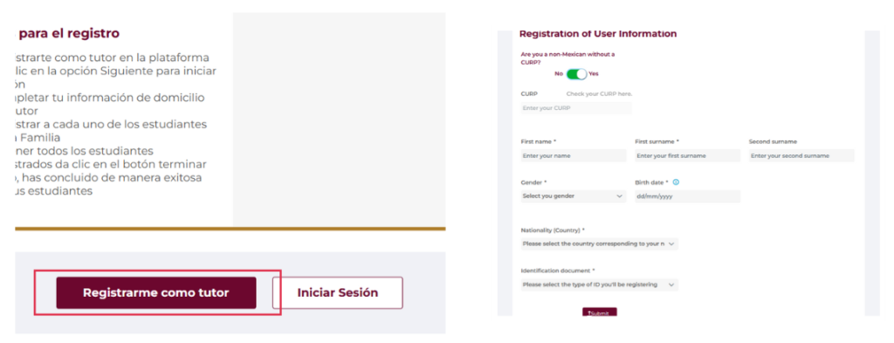Click the Gender dropdown chevron arrow
894x343 pixels.
620,196
